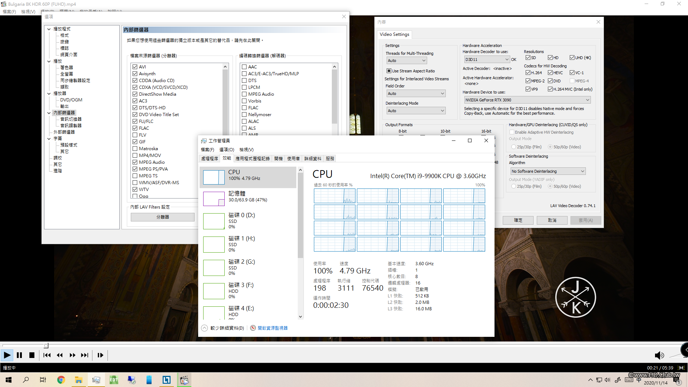Stop the video with the stop icon
Image resolution: width=688 pixels, height=387 pixels.
32,355
